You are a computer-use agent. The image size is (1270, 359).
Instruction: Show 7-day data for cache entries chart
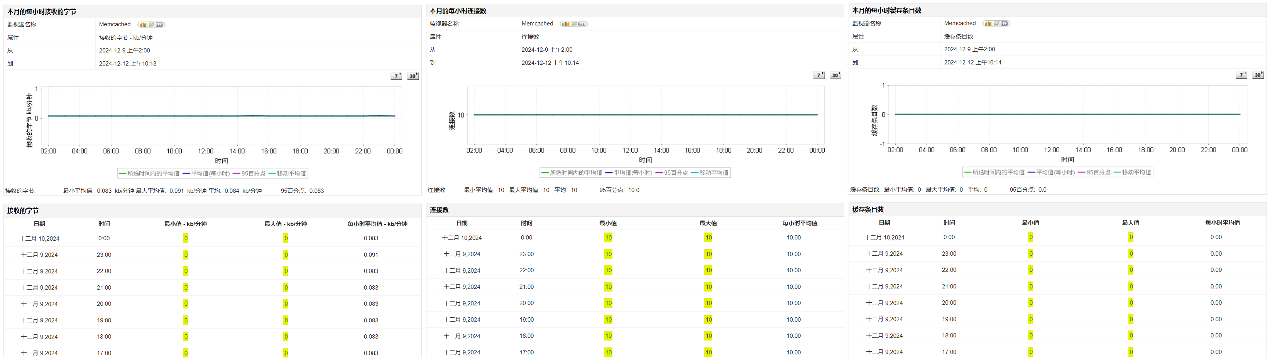coord(1241,75)
